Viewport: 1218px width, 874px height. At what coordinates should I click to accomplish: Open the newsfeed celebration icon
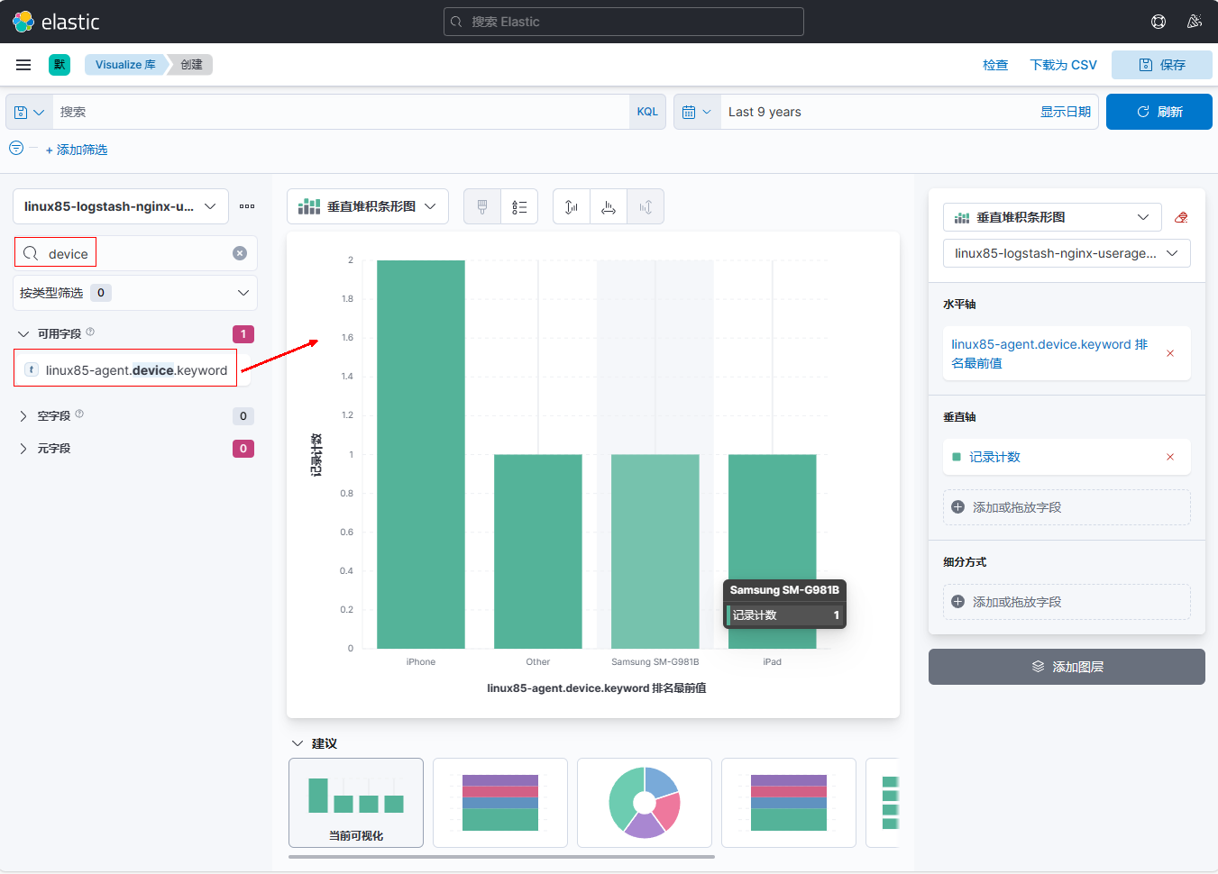tap(1195, 22)
